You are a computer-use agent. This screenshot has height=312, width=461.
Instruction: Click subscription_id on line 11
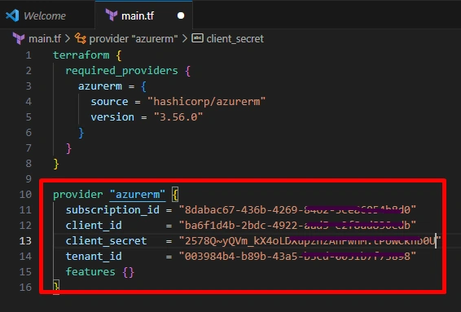coord(112,210)
